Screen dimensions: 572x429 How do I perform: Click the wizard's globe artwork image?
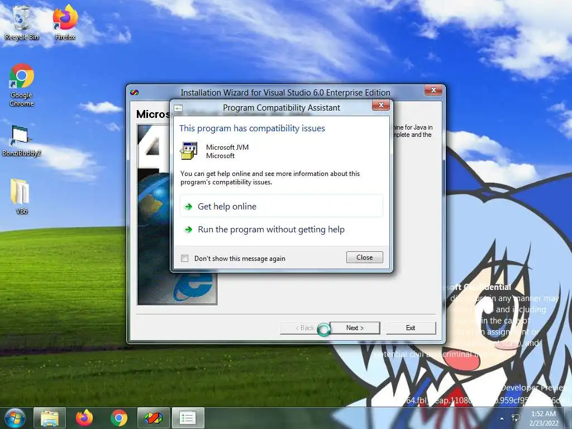[153, 215]
